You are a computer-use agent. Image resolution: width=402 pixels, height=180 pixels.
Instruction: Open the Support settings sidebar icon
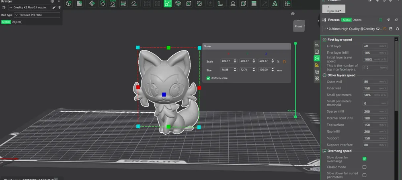click(317, 65)
